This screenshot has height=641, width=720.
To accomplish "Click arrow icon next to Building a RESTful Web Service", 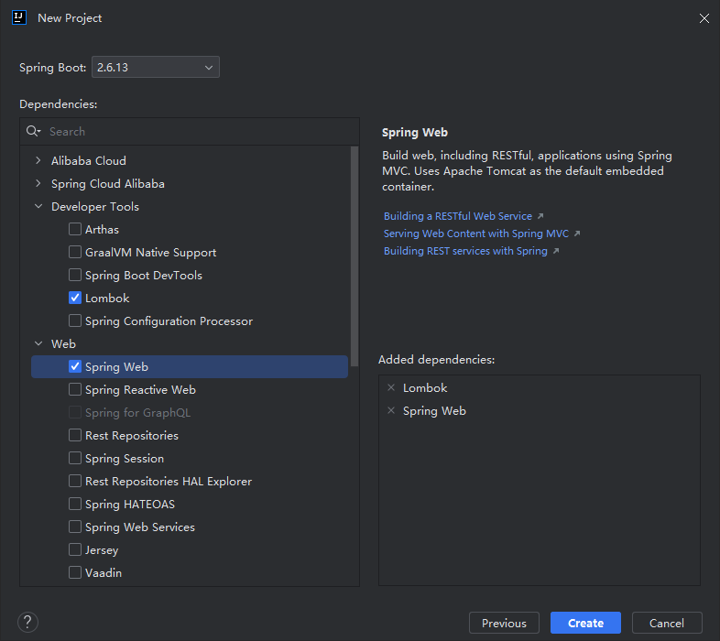I will [x=540, y=216].
